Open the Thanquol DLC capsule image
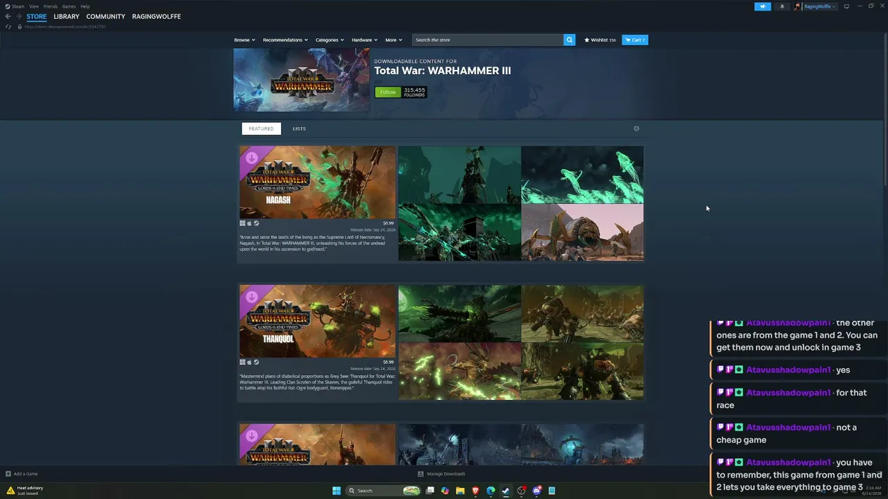This screenshot has height=499, width=888. tap(318, 322)
